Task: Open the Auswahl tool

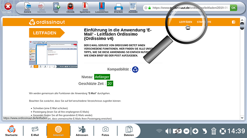Action: coord(133,8)
